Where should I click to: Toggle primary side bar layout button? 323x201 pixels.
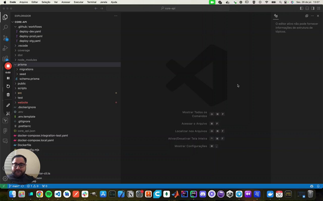(x=302, y=8)
